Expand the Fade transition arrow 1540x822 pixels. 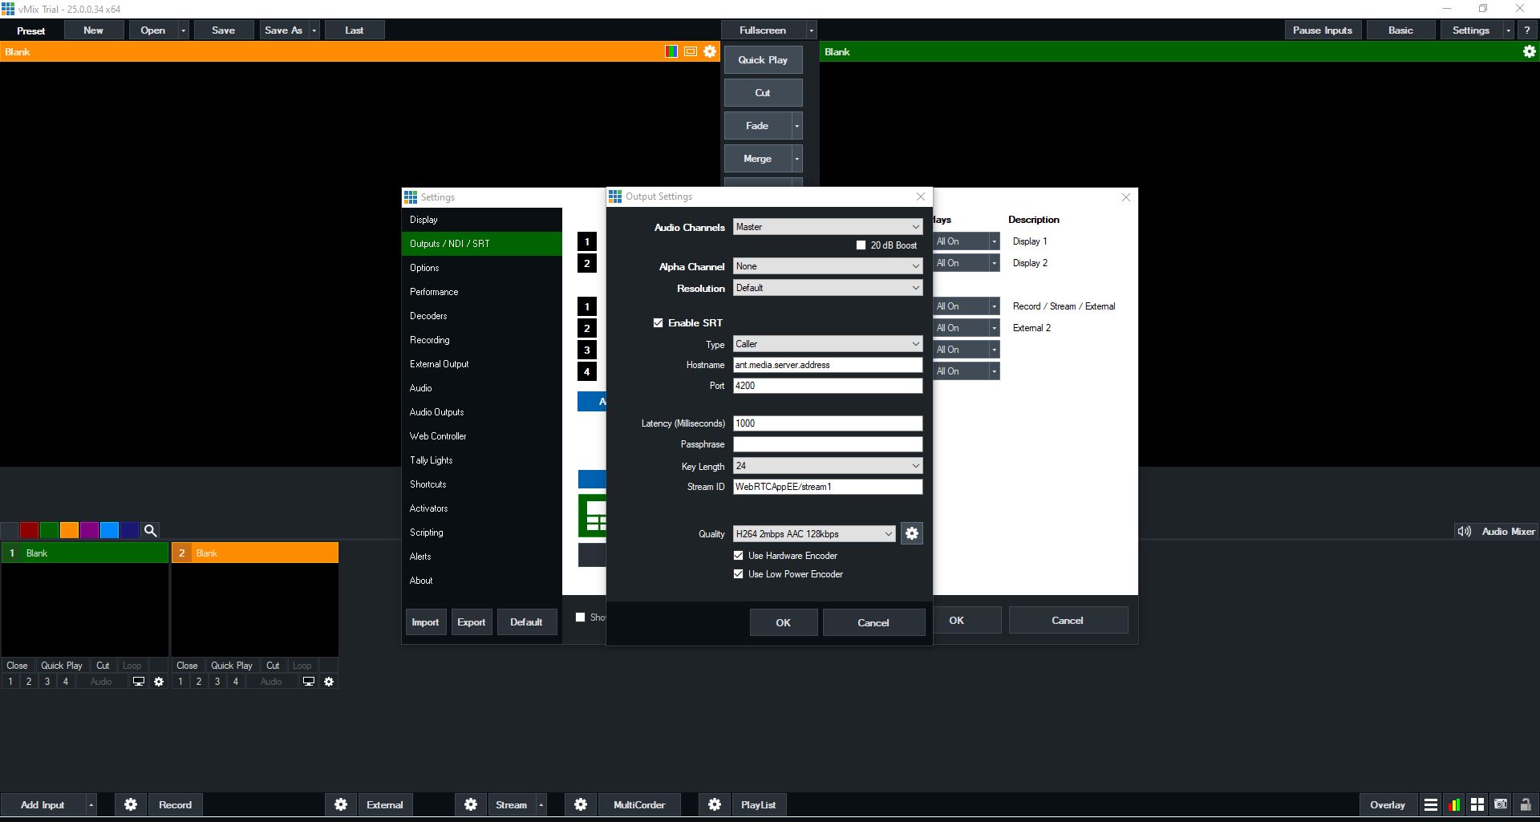796,126
